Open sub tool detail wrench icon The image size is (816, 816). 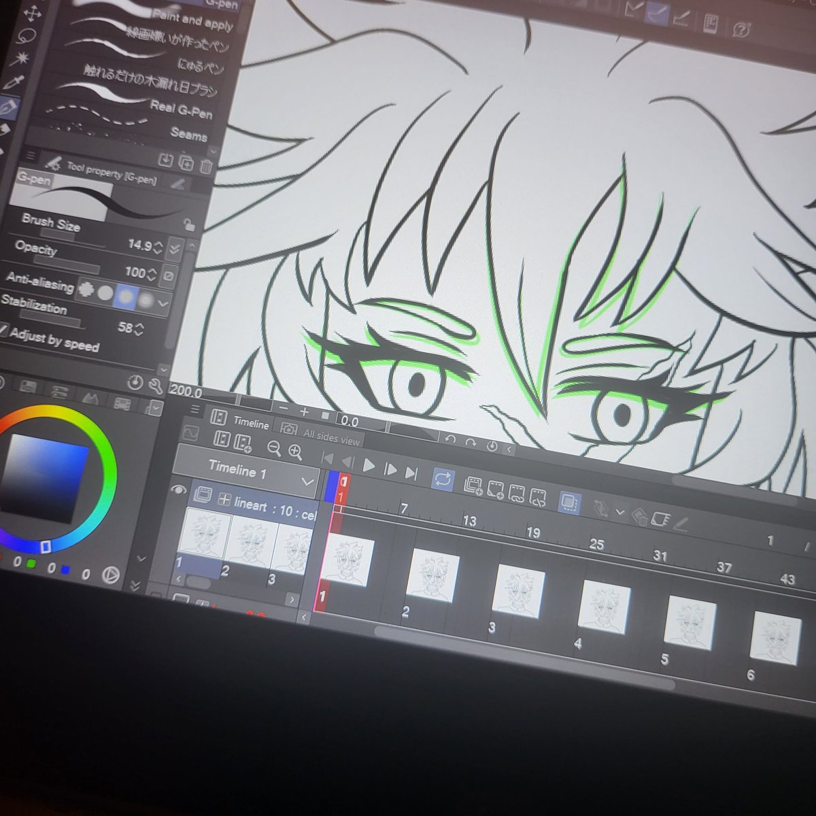click(x=156, y=387)
